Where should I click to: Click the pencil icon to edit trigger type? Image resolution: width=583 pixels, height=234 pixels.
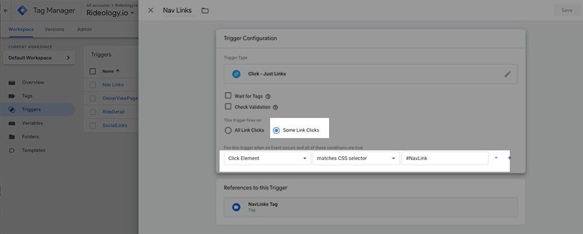pyautogui.click(x=507, y=74)
